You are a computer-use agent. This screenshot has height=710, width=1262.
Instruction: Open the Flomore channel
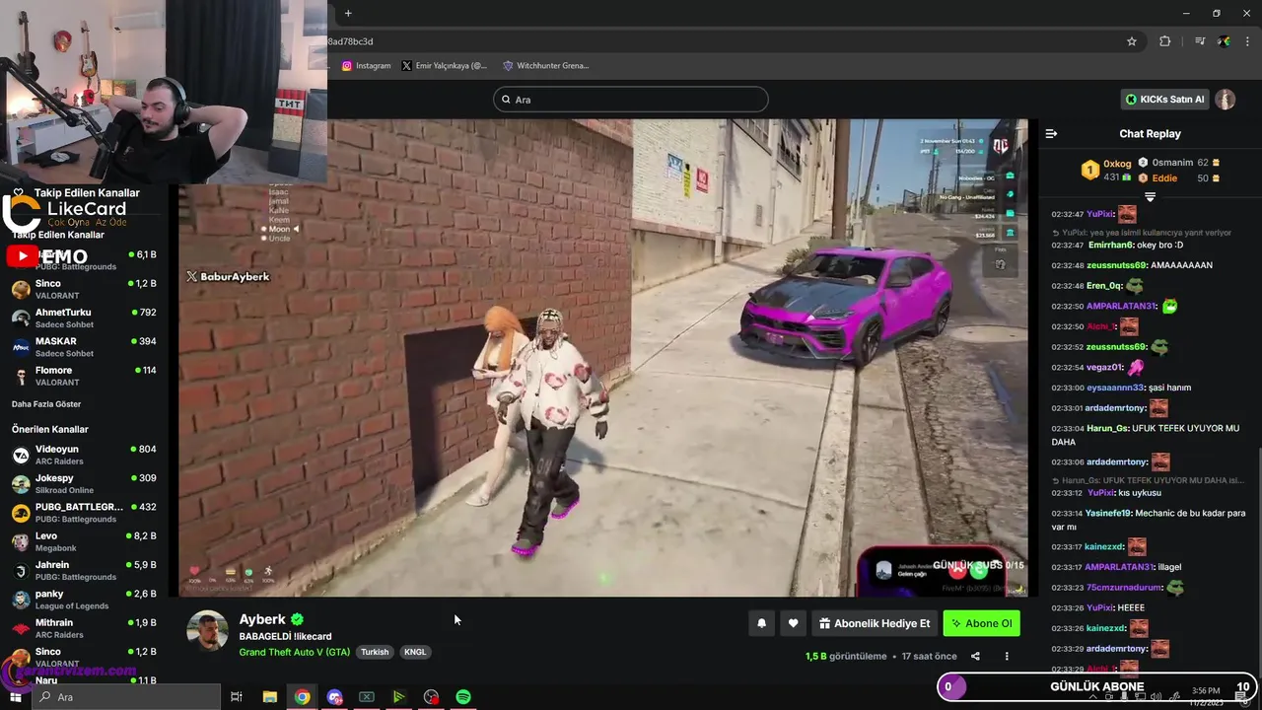(84, 376)
